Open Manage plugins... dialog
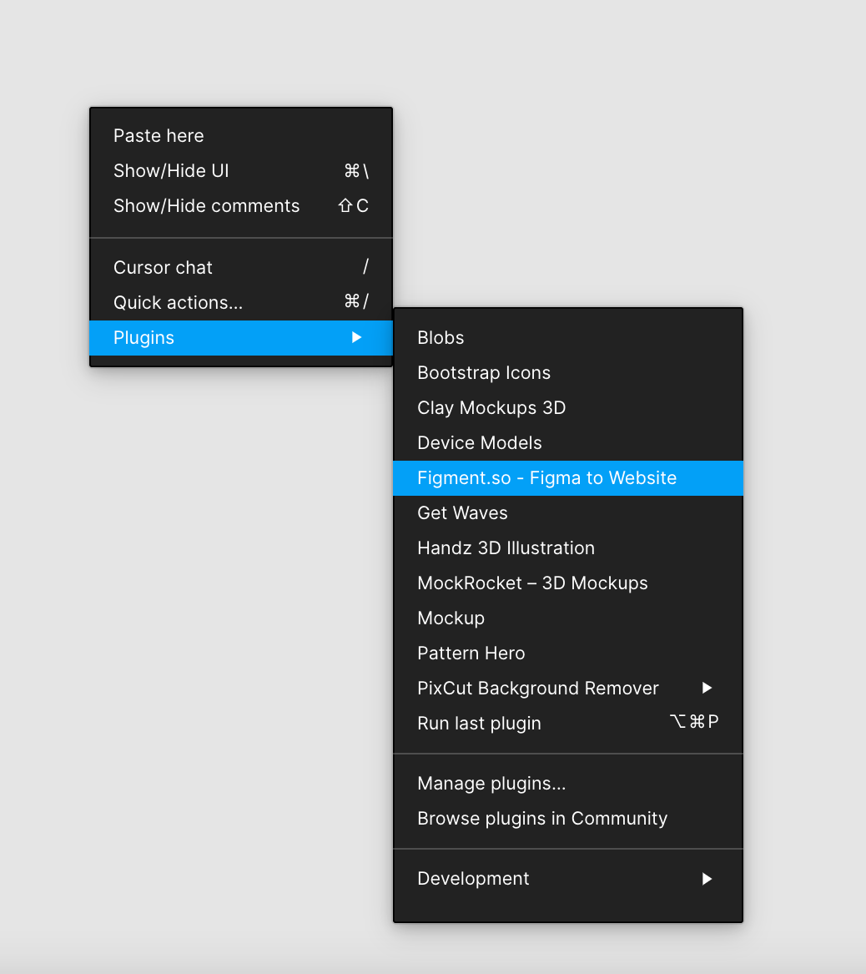The width and height of the screenshot is (866, 974). click(568, 784)
